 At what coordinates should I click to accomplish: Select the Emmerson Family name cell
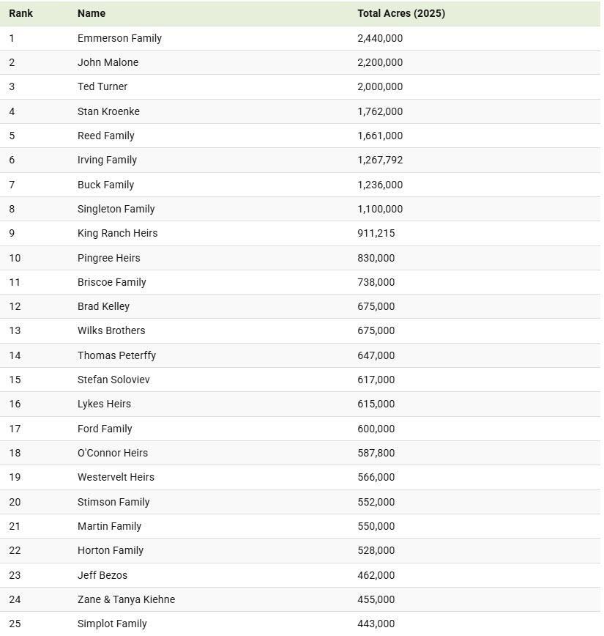pyautogui.click(x=119, y=38)
